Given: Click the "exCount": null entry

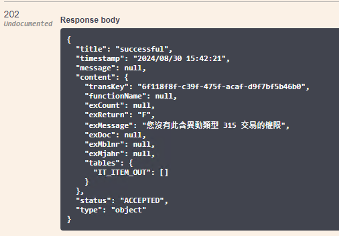Looking at the screenshot, I should coord(120,105).
